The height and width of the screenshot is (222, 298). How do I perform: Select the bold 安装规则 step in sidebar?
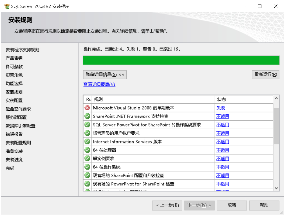[14, 92]
